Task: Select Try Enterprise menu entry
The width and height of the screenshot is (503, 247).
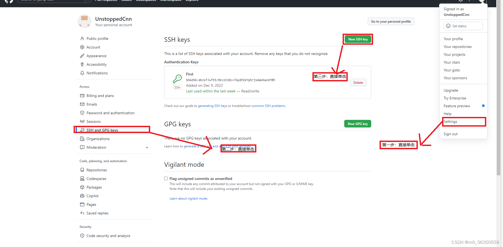Action: pyautogui.click(x=455, y=98)
